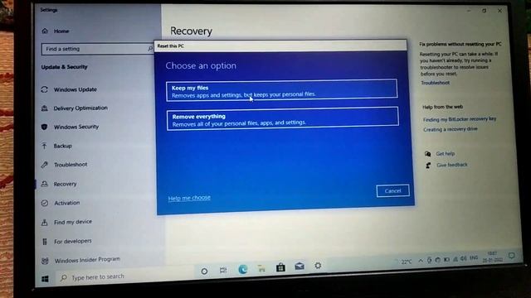Maximize the Settings window
The height and width of the screenshot is (298, 531).
click(x=485, y=11)
